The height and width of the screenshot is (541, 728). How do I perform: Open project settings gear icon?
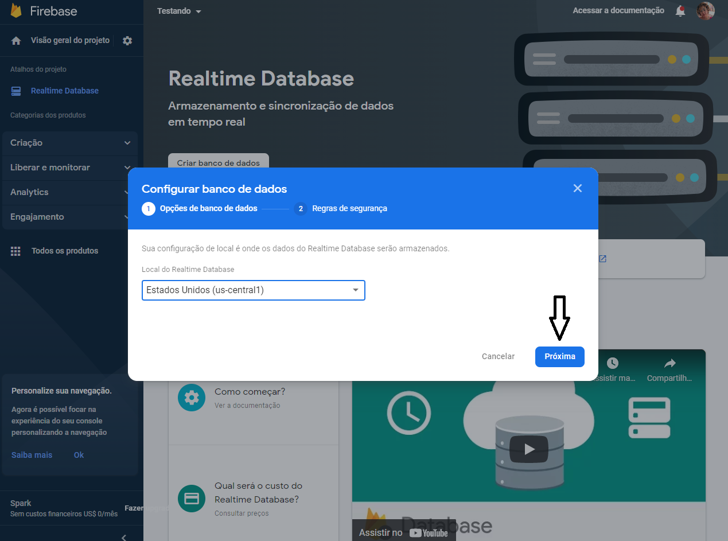(127, 41)
